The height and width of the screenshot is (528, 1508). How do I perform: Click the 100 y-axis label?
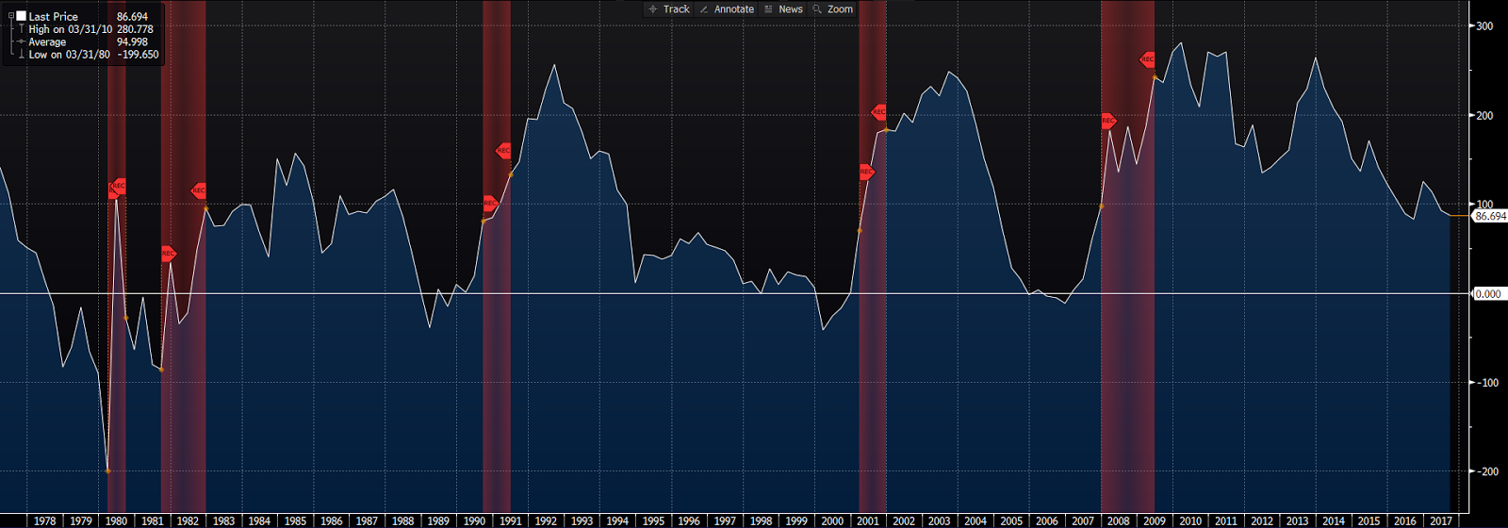1484,205
